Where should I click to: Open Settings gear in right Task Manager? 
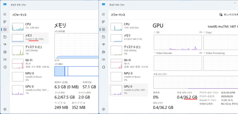(x=103, y=109)
